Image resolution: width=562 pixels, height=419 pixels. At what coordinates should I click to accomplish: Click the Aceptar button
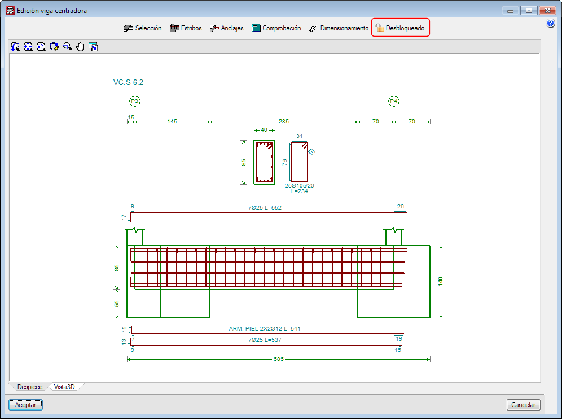(25, 405)
